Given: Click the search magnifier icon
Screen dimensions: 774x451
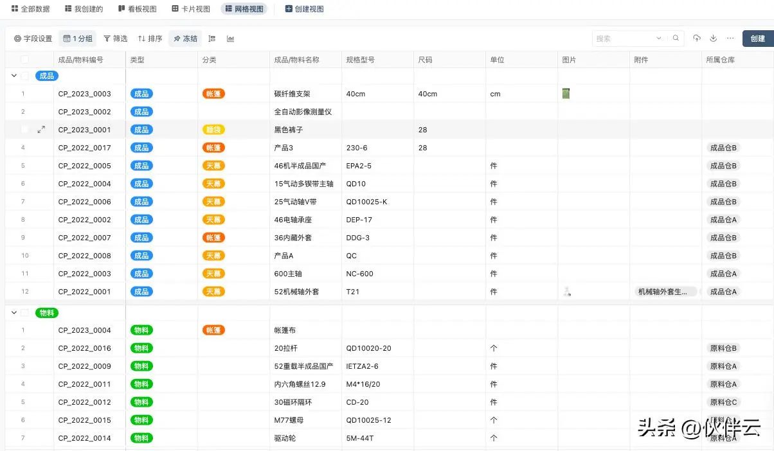Looking at the screenshot, I should (x=676, y=39).
